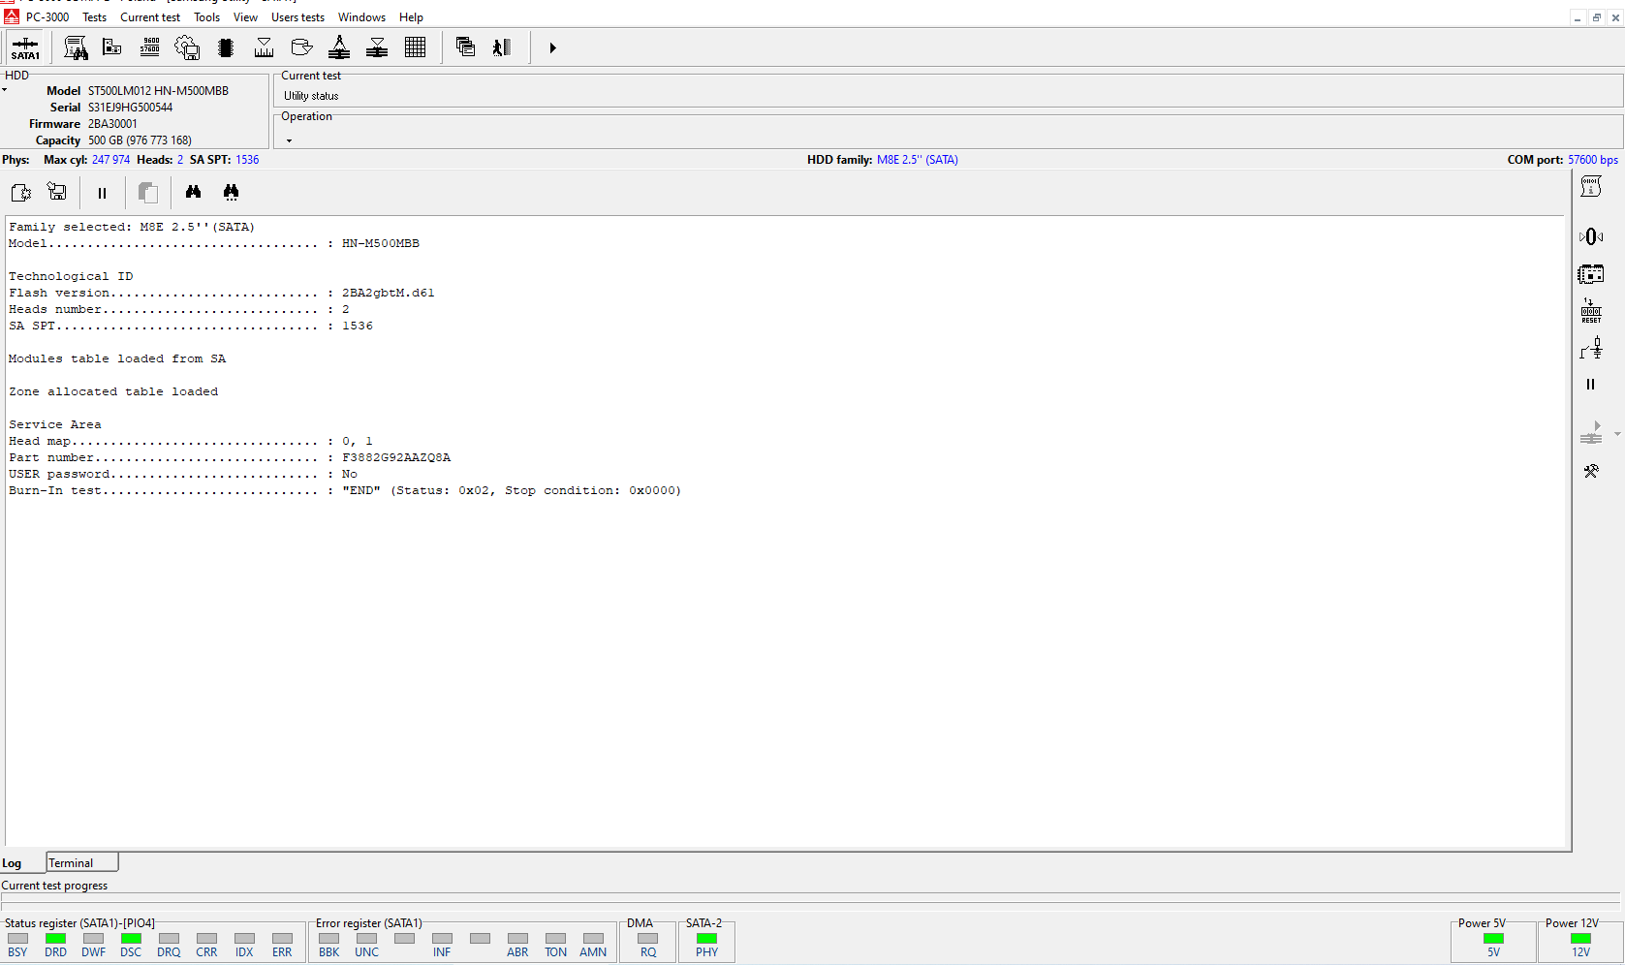Toggle the Power 12V indicator
The width and height of the screenshot is (1625, 965).
click(1580, 938)
